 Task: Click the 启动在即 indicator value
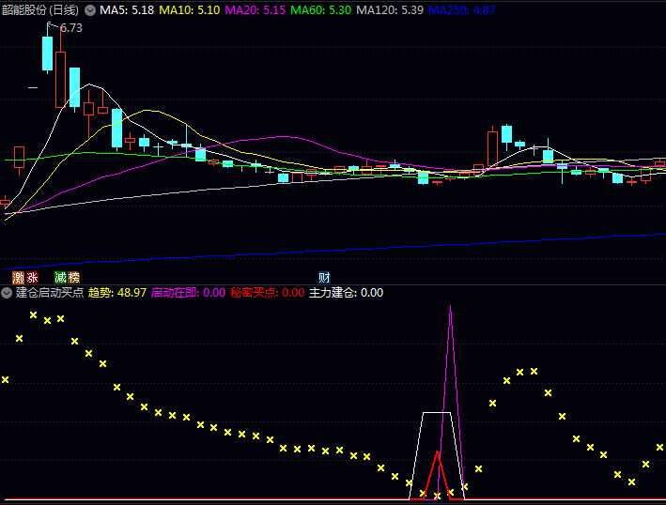coord(188,293)
